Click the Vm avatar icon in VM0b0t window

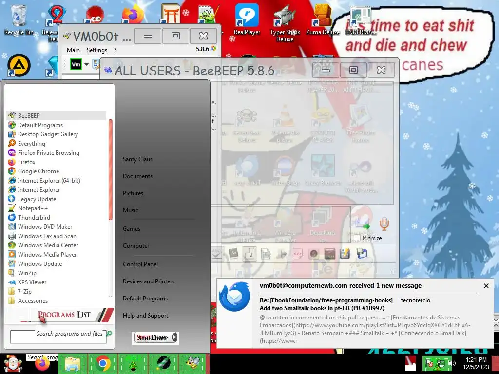(76, 64)
